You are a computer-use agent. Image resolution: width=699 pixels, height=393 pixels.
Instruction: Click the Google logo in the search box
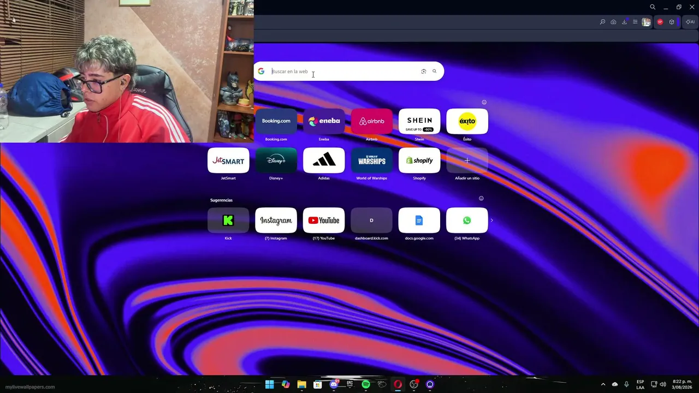click(x=261, y=71)
